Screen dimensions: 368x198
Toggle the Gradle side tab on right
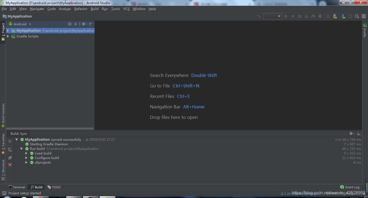tap(365, 30)
